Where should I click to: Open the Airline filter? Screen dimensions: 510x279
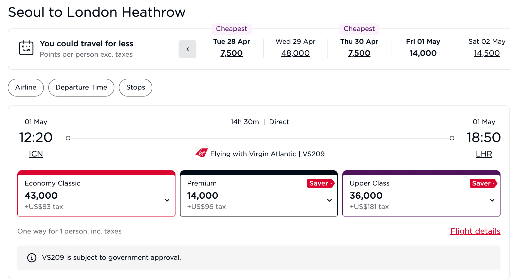click(x=26, y=88)
